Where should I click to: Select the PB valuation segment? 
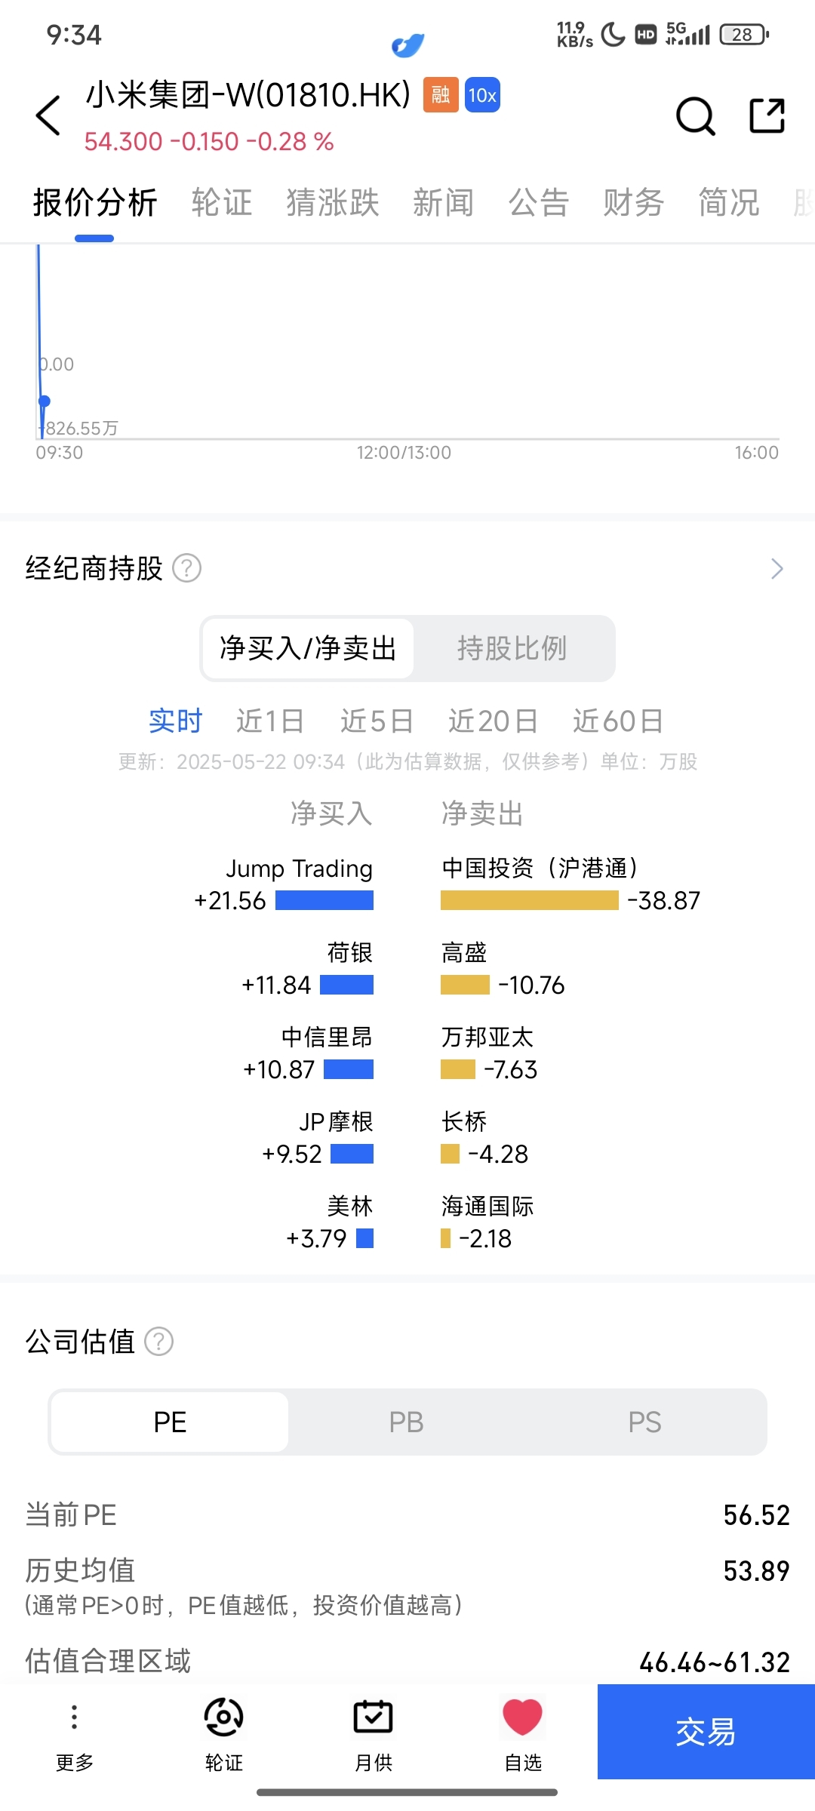click(407, 1422)
